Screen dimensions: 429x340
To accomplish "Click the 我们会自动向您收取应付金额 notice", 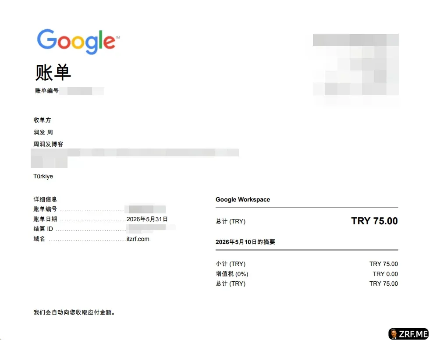I will click(74, 312).
